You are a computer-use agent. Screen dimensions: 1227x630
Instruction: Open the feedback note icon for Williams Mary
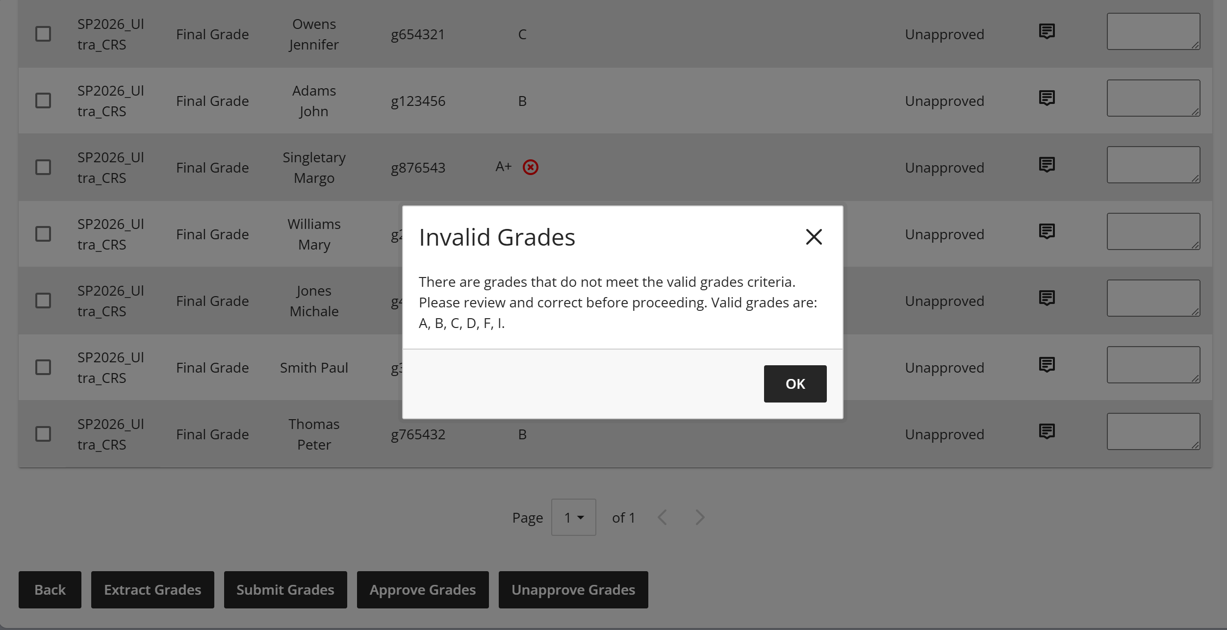pyautogui.click(x=1047, y=231)
